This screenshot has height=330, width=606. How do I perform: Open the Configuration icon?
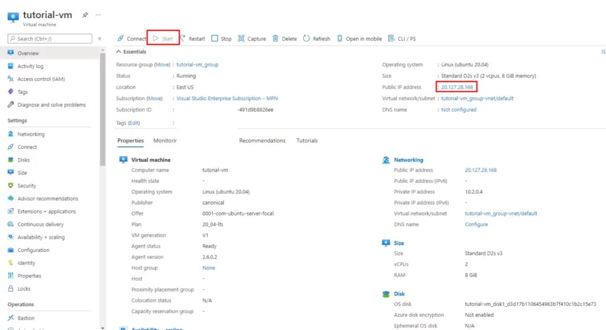click(11, 250)
